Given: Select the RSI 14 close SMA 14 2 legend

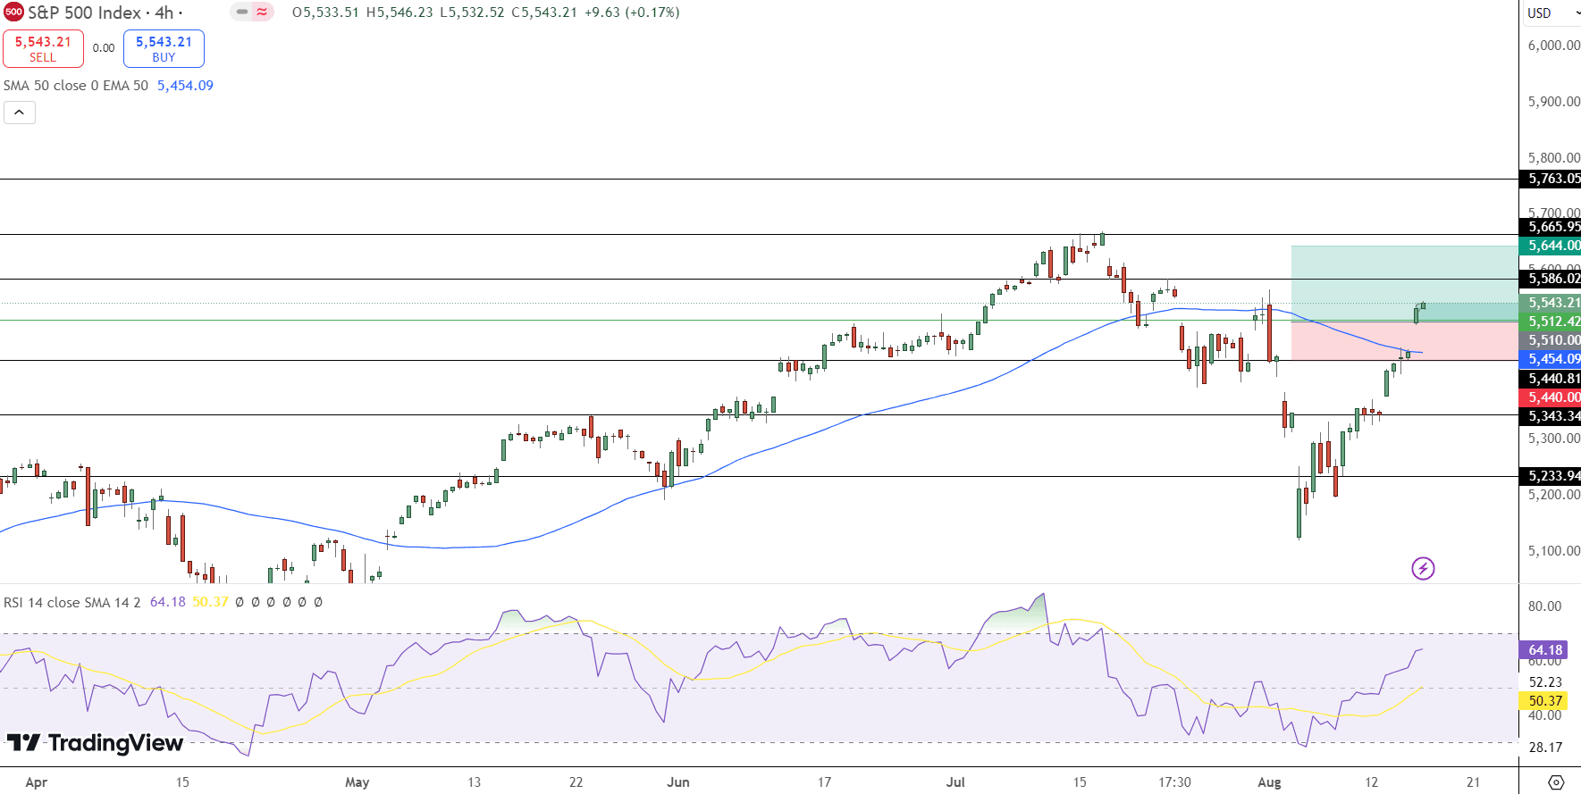Looking at the screenshot, I should point(72,602).
